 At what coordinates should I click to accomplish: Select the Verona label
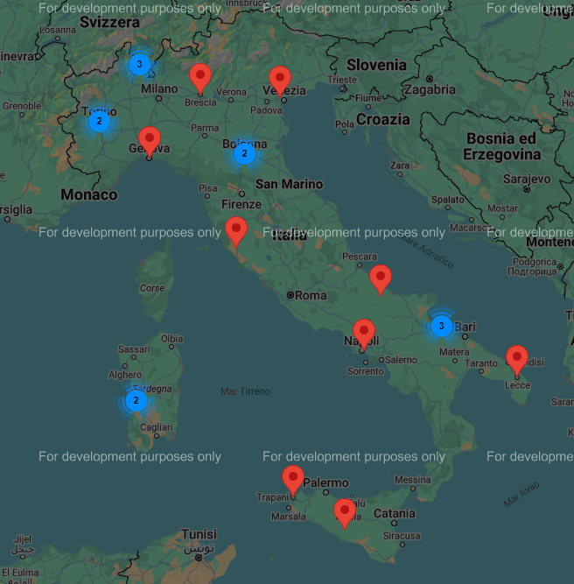231,92
